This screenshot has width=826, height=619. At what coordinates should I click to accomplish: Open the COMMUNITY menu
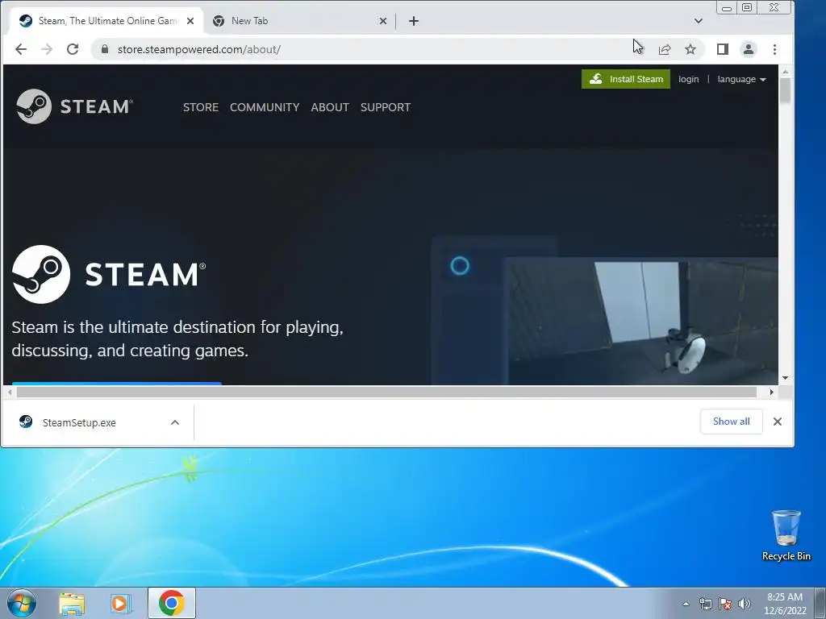click(x=265, y=107)
